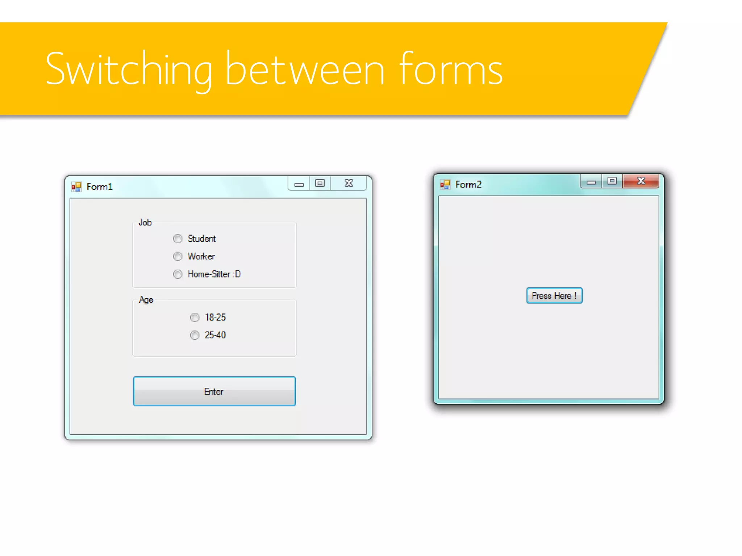Click the Form2 title text
This screenshot has height=556, width=742.
[x=468, y=184]
